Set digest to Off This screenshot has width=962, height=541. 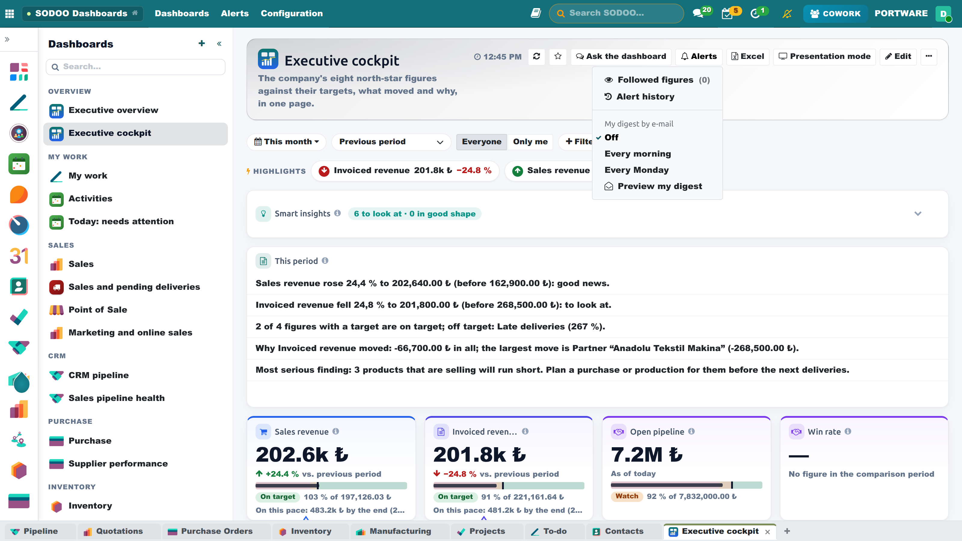coord(657,137)
